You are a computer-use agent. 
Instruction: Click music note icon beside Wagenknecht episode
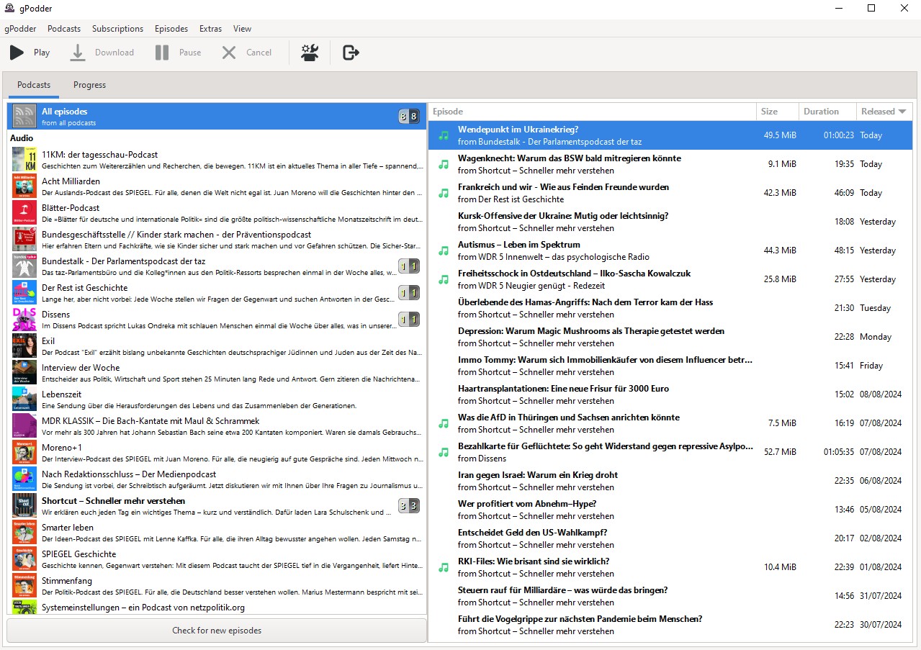coord(444,164)
